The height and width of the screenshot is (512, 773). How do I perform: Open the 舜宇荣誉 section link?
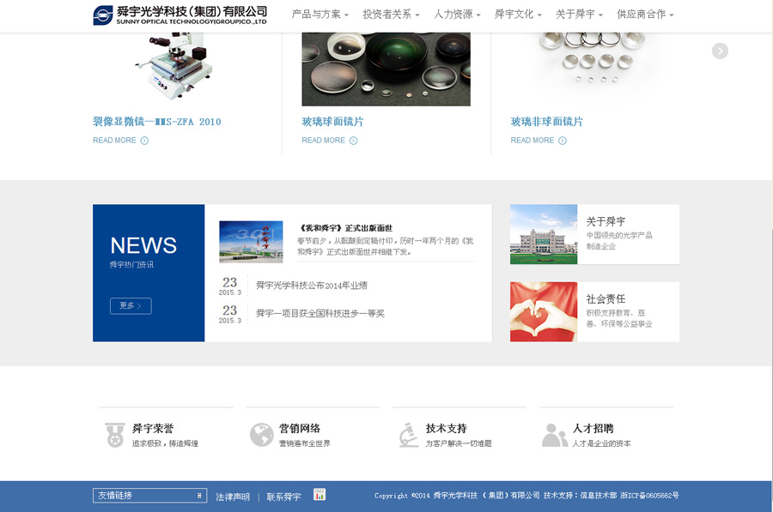point(153,428)
